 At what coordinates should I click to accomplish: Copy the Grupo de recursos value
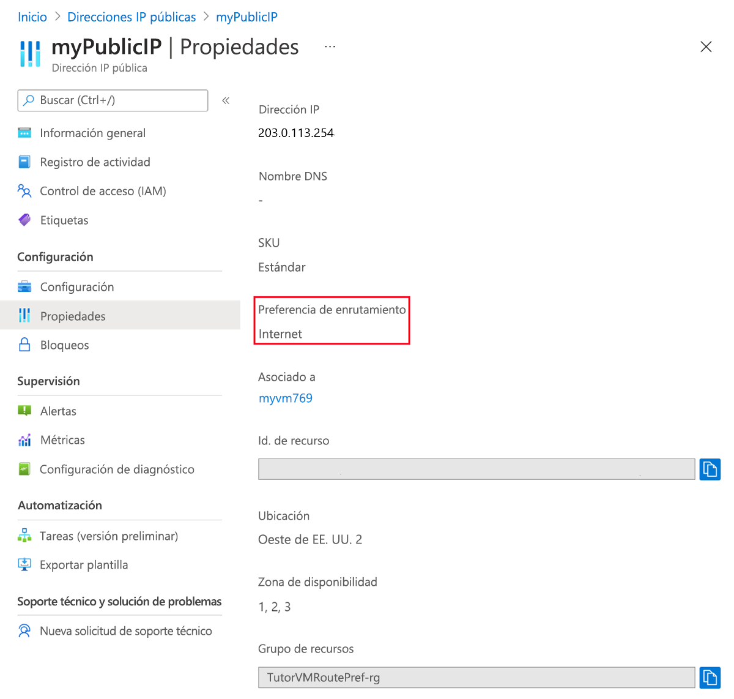tap(710, 678)
